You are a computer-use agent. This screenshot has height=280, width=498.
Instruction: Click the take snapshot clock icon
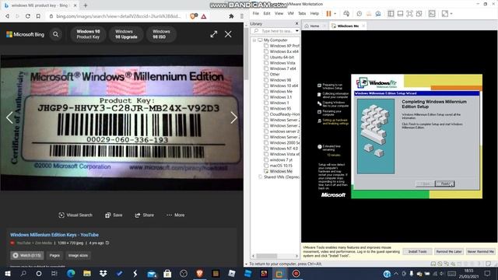(x=359, y=14)
